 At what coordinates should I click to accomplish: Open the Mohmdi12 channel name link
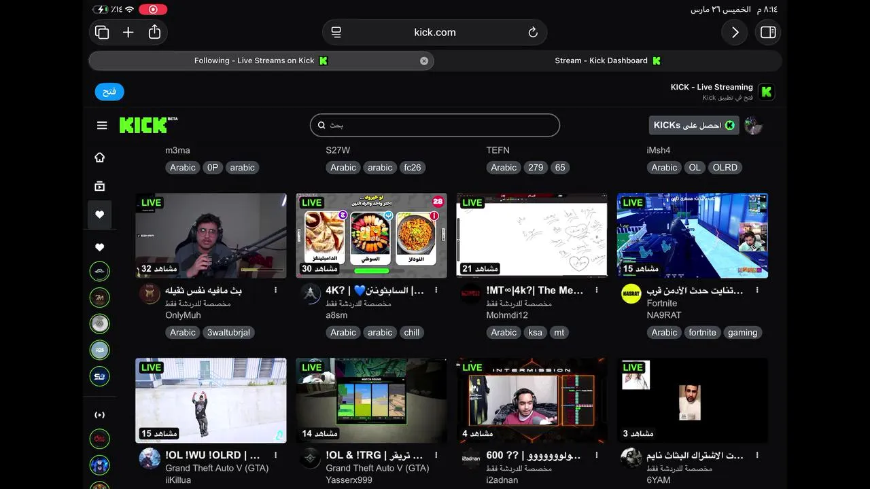click(x=507, y=315)
